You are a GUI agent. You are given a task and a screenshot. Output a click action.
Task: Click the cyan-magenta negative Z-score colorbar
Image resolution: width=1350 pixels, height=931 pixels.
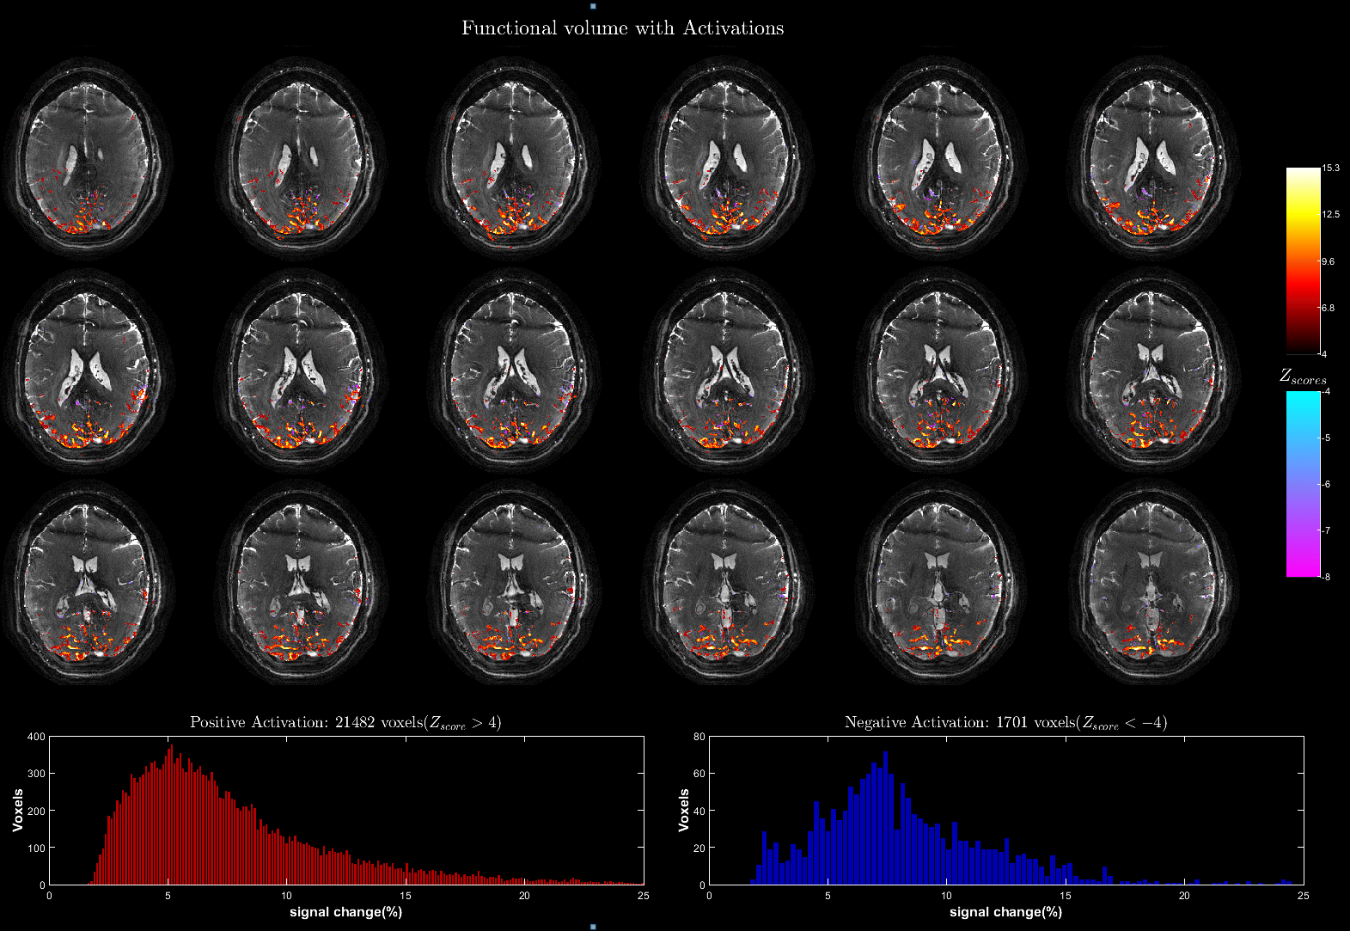coord(1303,484)
